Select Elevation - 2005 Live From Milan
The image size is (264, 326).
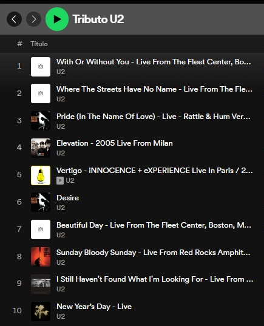[x=115, y=143]
